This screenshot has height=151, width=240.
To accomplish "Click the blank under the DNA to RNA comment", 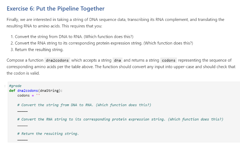I will pos(22,112).
